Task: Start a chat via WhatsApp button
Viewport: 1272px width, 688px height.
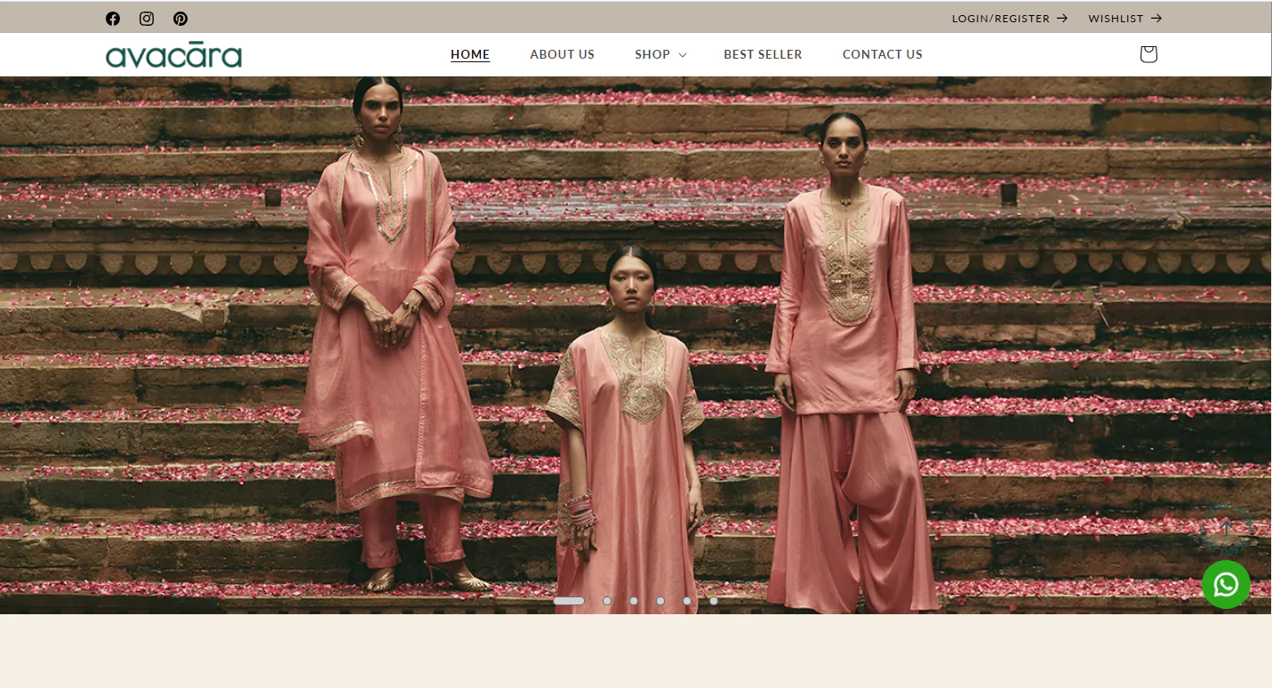Action: [x=1226, y=584]
